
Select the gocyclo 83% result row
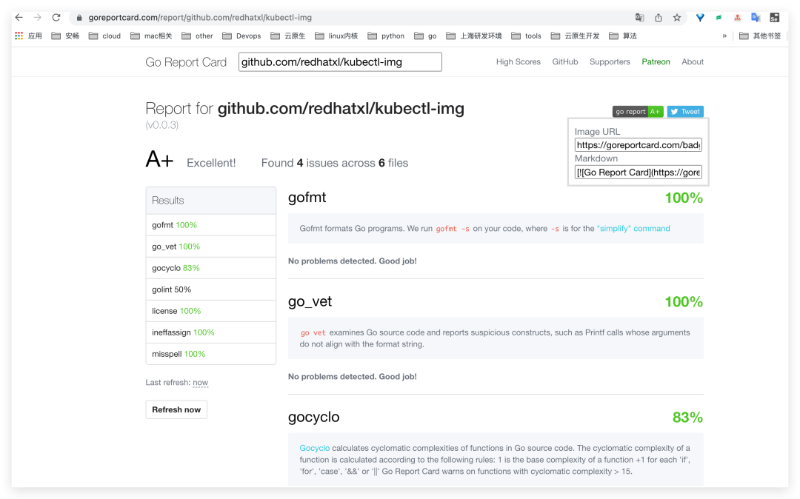pos(210,268)
